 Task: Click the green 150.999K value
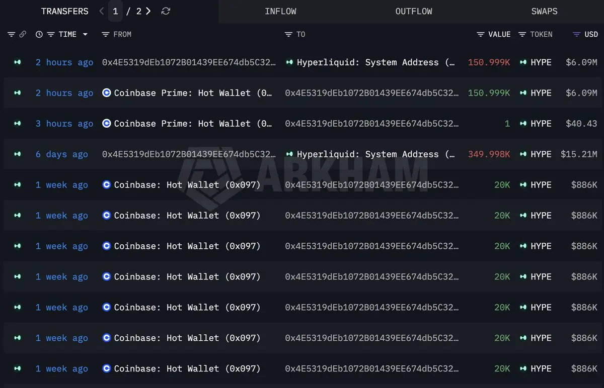point(489,93)
